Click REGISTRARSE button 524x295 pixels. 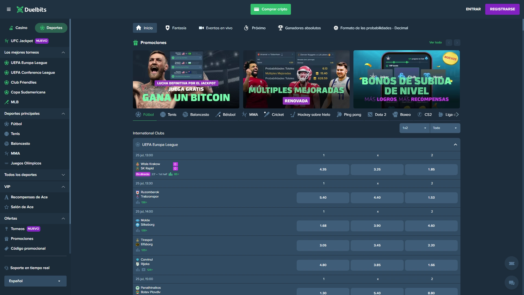[x=502, y=9]
